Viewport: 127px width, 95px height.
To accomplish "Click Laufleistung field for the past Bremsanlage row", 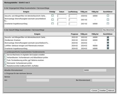I will [x=73, y=20].
